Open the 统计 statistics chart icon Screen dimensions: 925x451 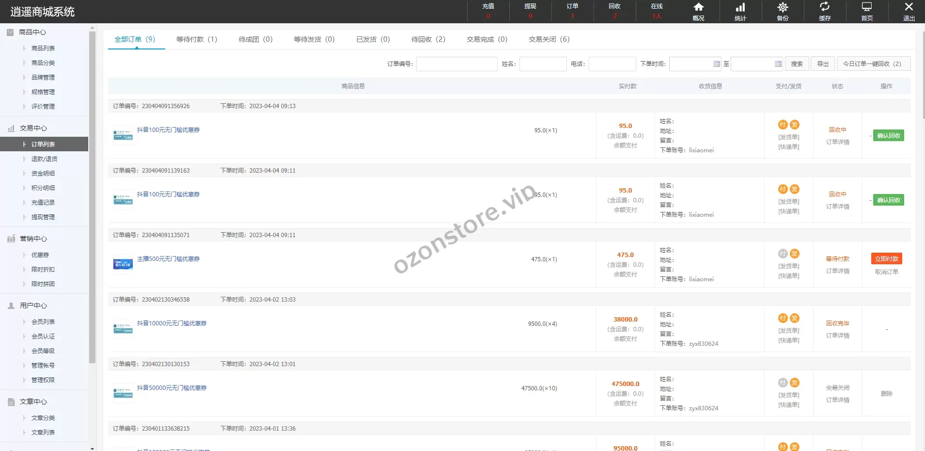[740, 8]
